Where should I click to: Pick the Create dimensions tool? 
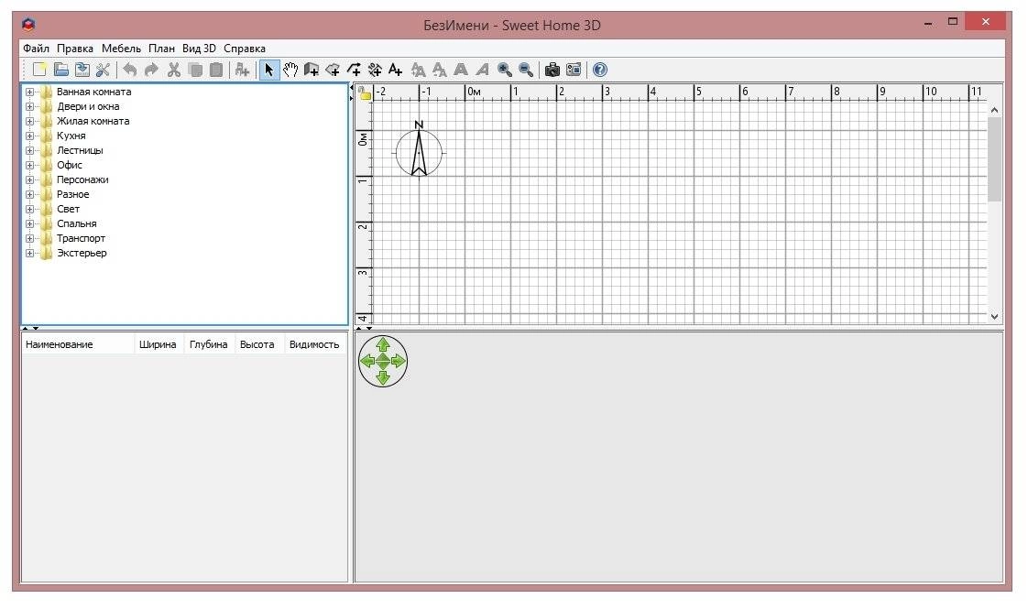click(375, 70)
